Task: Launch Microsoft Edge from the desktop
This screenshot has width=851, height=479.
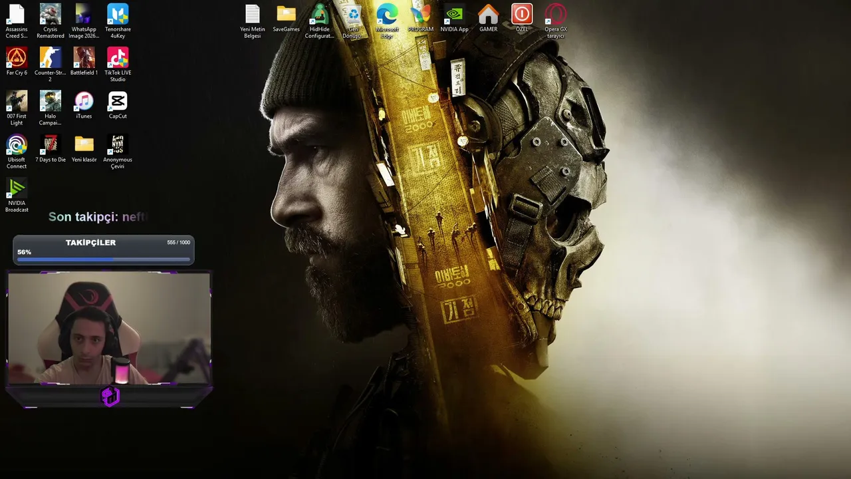Action: click(x=387, y=21)
